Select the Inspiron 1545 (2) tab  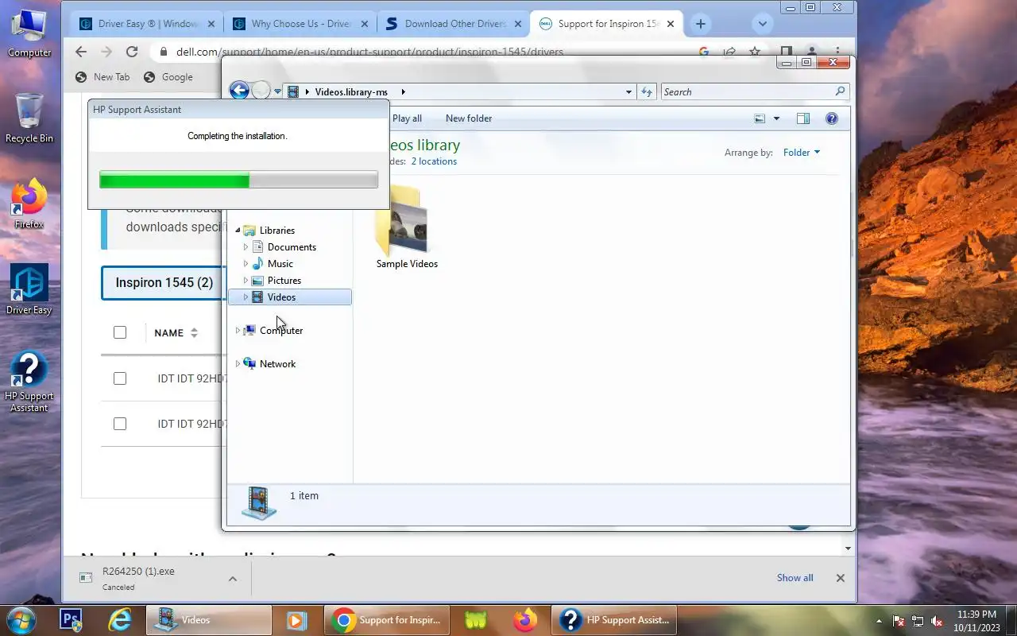(x=164, y=283)
